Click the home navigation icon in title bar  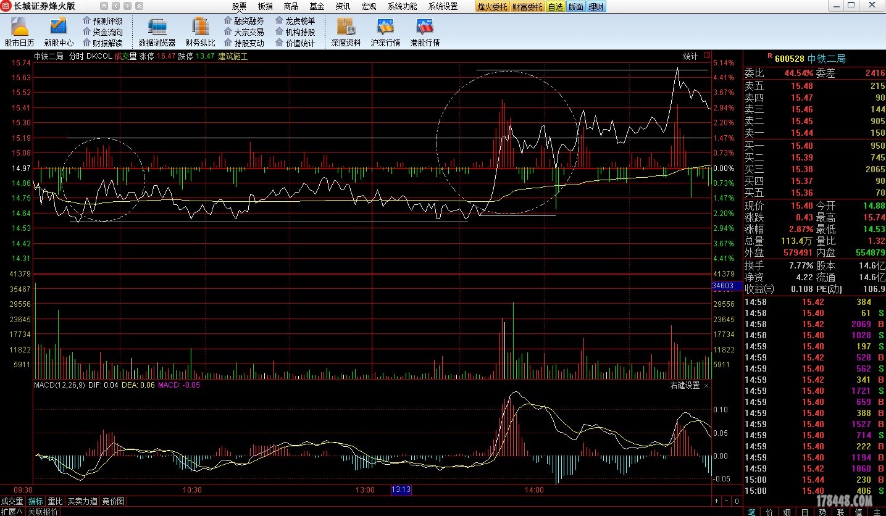tap(103, 6)
